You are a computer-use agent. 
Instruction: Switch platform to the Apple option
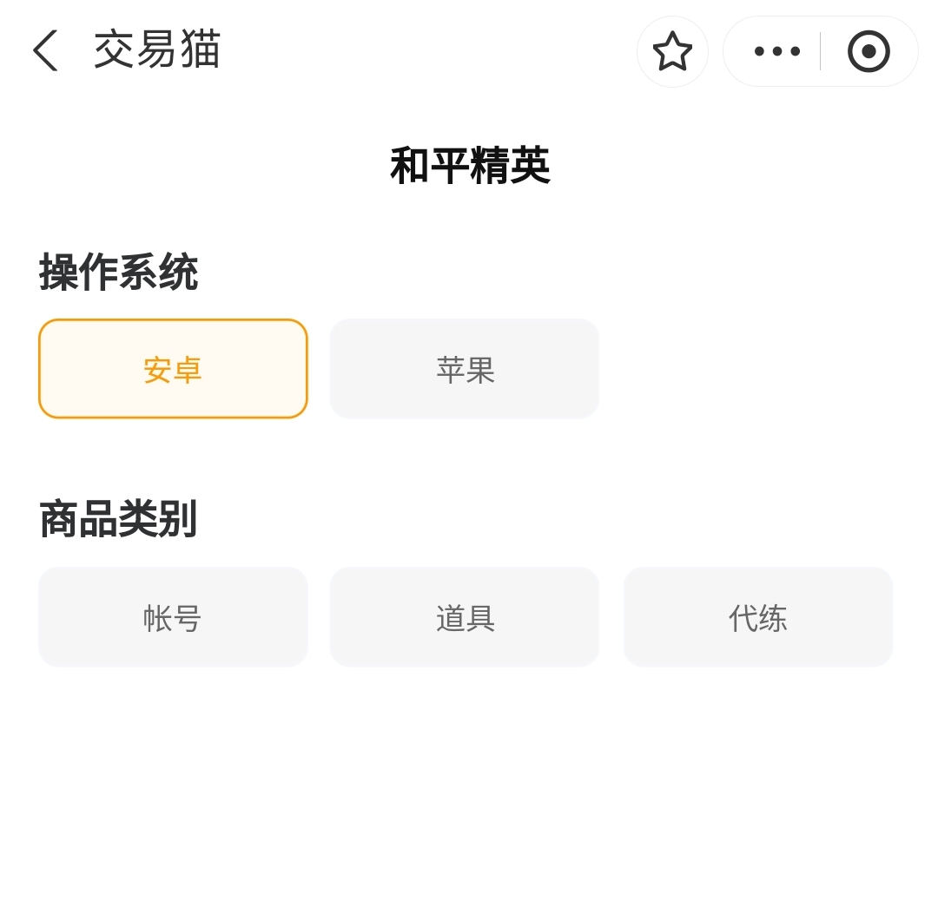coord(465,369)
